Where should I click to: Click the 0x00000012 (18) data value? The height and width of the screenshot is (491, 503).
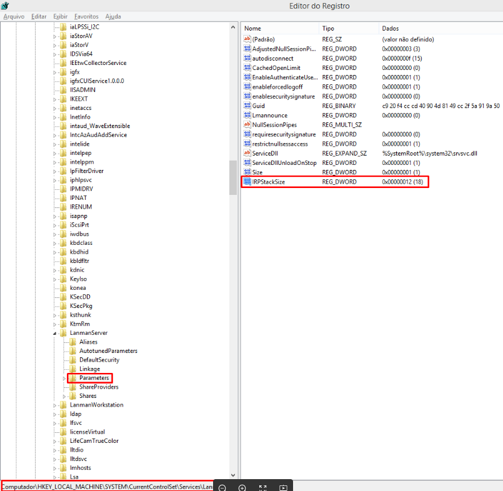(x=402, y=182)
